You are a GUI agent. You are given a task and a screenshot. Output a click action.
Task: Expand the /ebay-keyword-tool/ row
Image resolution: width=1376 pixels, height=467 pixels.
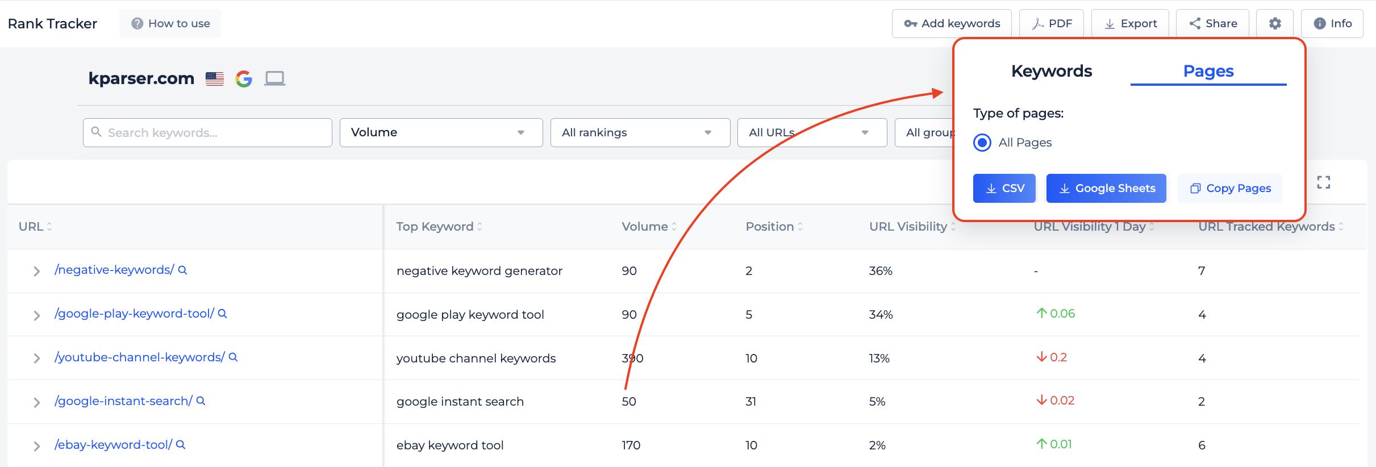coord(36,446)
